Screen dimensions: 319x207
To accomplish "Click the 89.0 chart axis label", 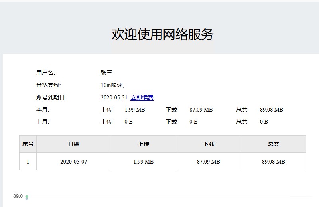I will pos(18,196).
